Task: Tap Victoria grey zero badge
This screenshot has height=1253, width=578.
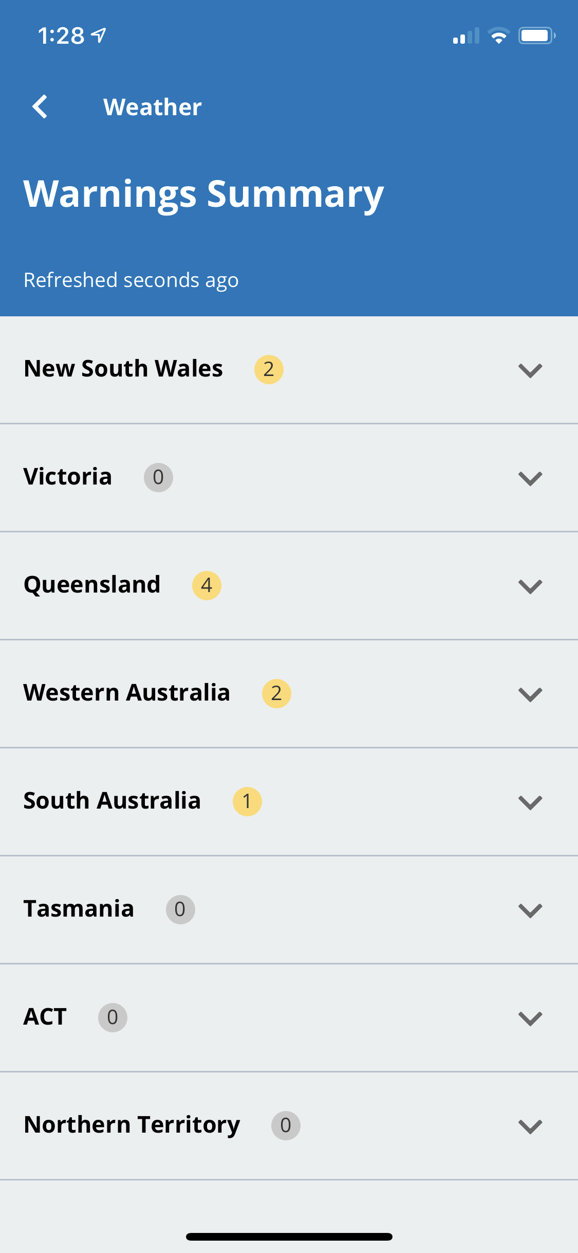Action: coord(158,477)
